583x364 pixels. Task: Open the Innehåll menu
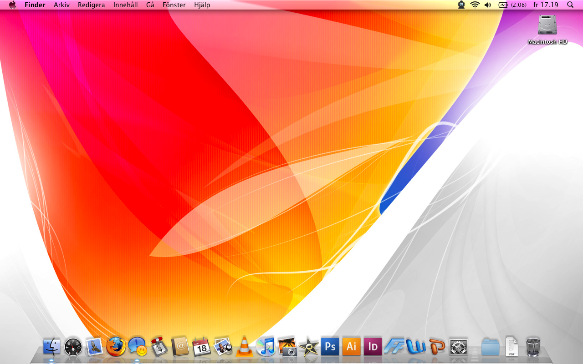coord(126,5)
